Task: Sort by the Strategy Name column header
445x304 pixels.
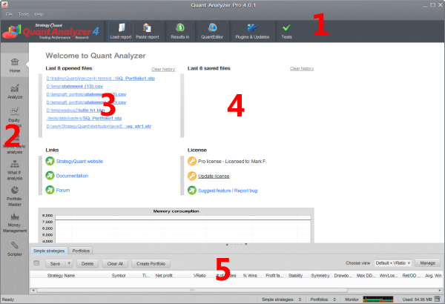Action: (x=77, y=275)
